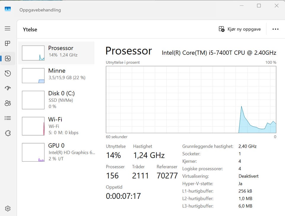Click the CPU utilization graph

191,99
